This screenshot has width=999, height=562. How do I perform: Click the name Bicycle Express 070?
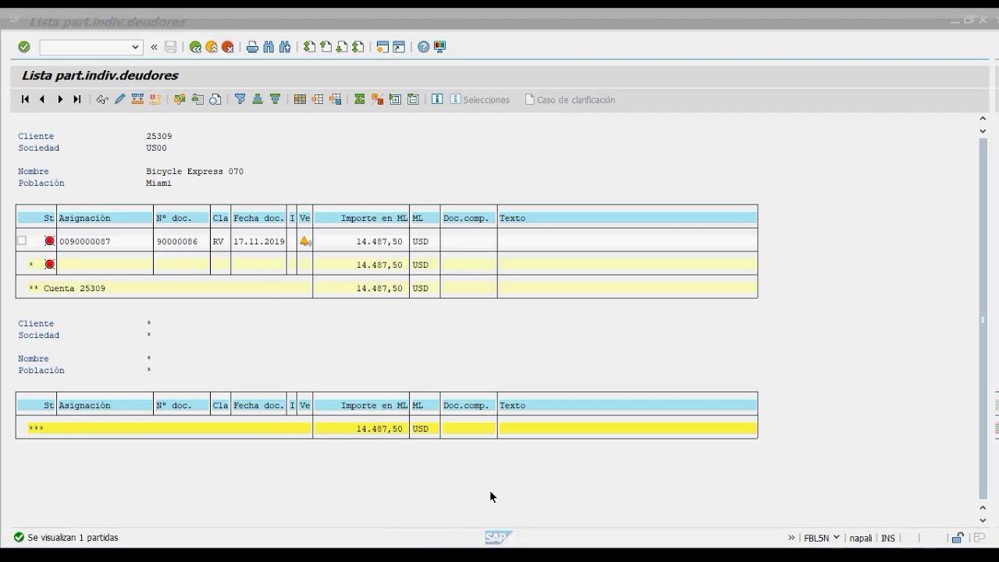coord(195,171)
